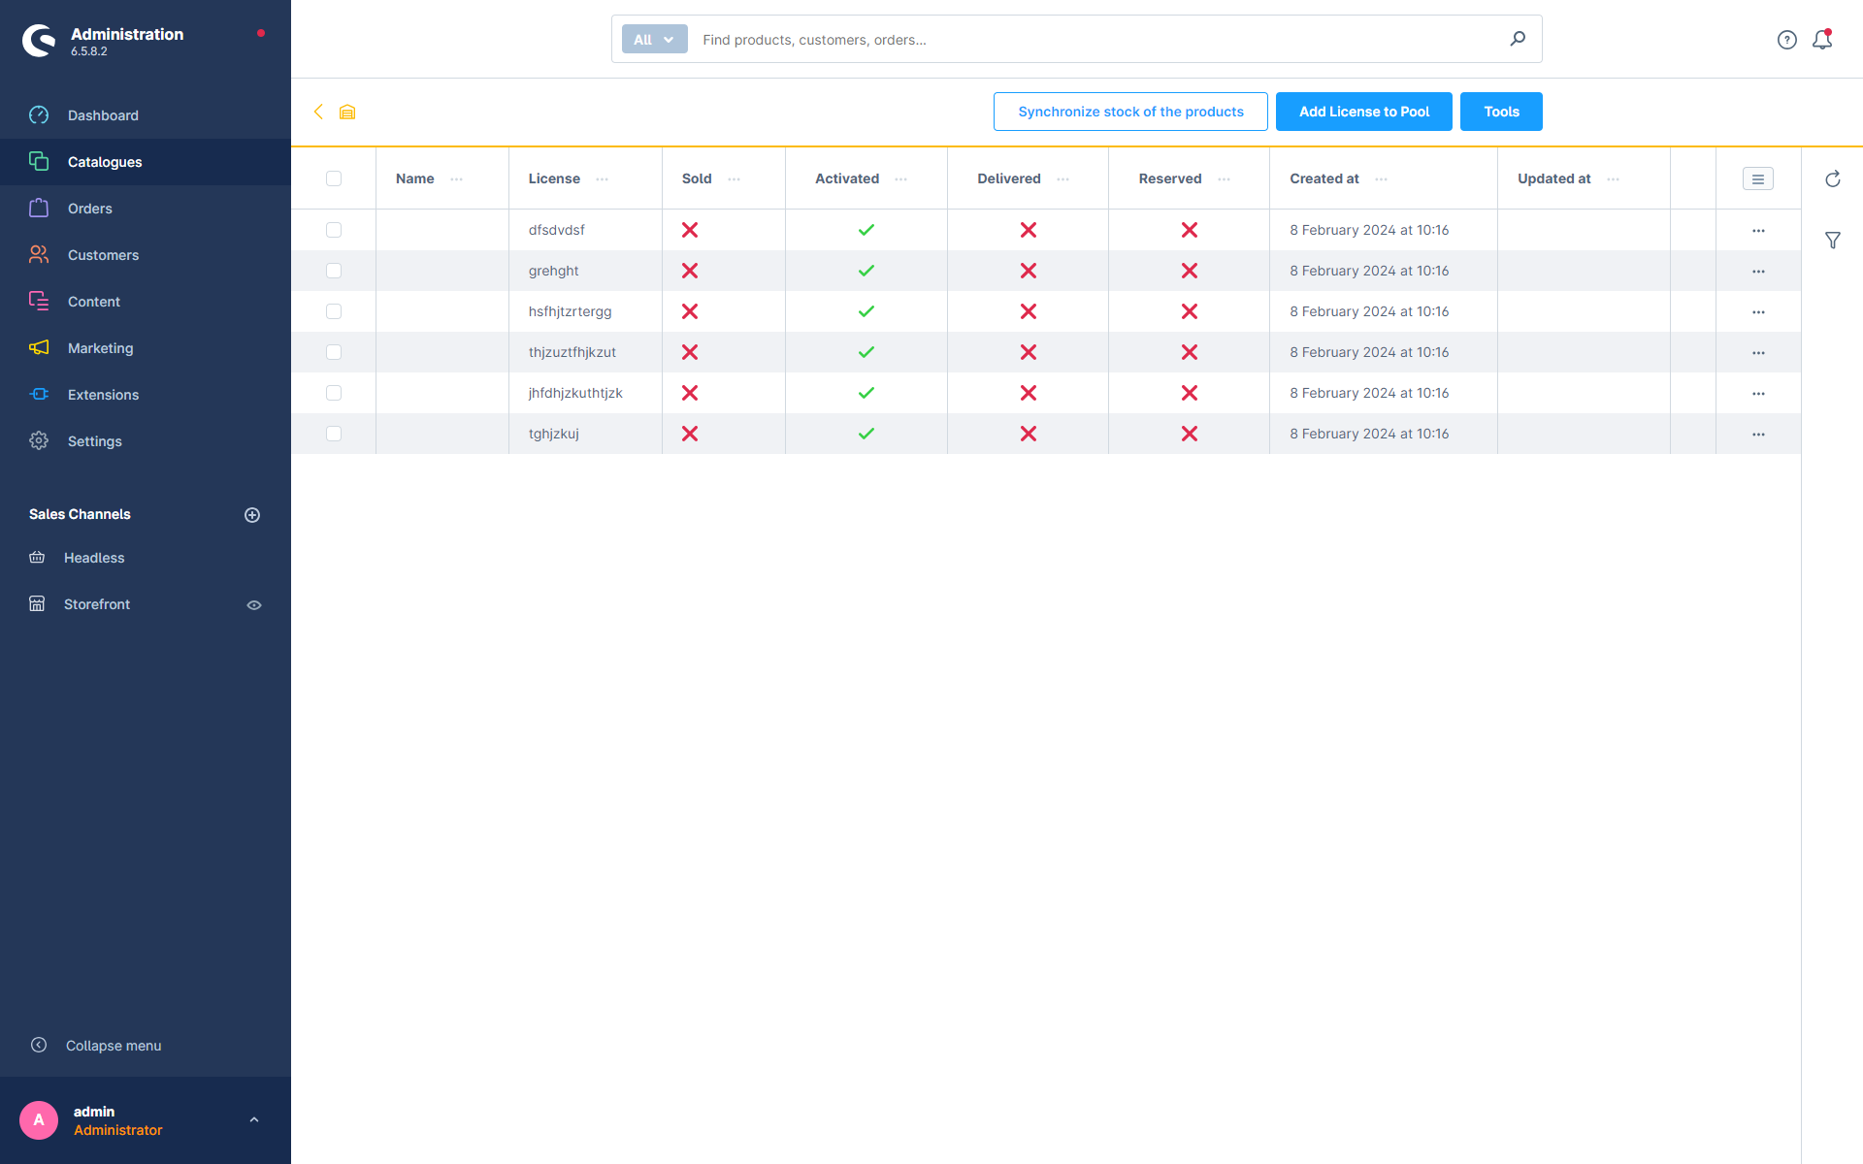This screenshot has height=1164, width=1863.
Task: Click the Extensions plug icon
Action: click(39, 395)
